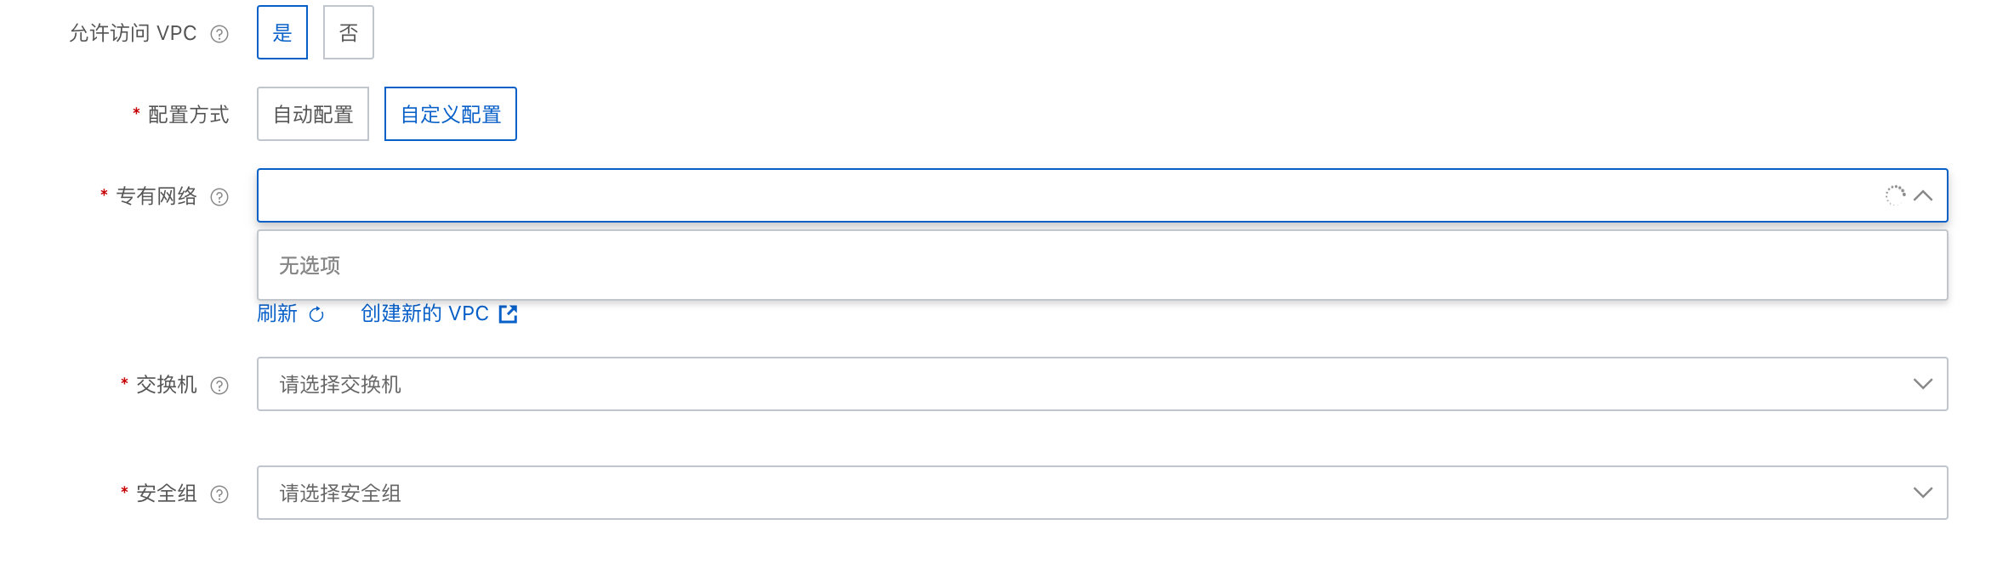The image size is (1997, 564).
Task: Choose 自定义配置 configuration mode
Action: [x=451, y=114]
